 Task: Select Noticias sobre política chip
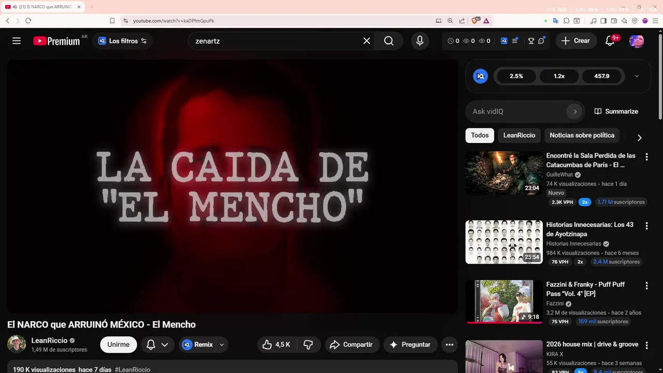point(582,135)
